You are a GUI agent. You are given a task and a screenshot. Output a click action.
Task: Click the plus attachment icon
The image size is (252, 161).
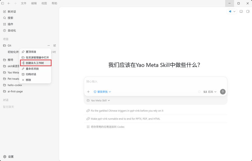[x=88, y=92]
